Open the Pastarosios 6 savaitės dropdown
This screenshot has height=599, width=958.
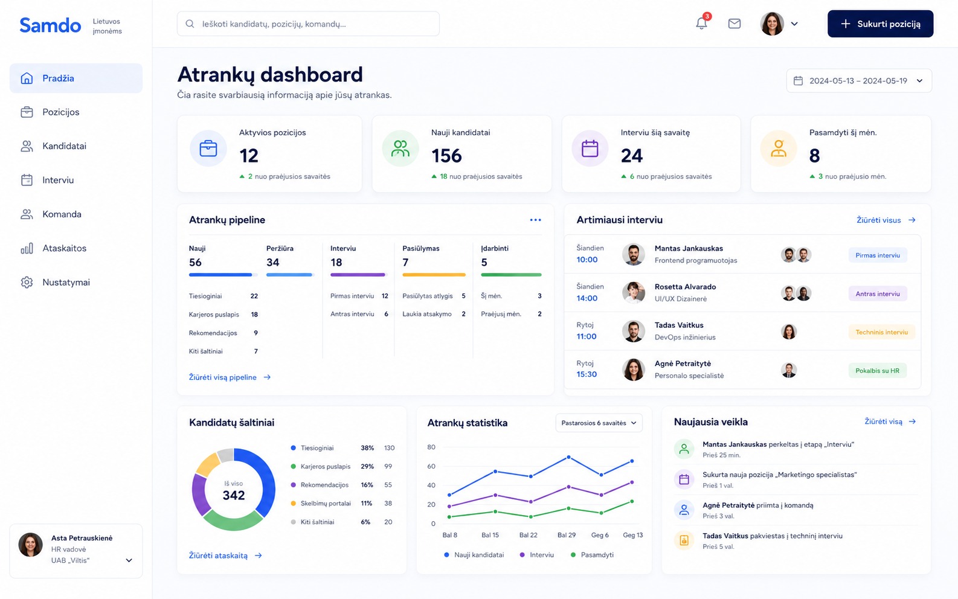(x=599, y=423)
